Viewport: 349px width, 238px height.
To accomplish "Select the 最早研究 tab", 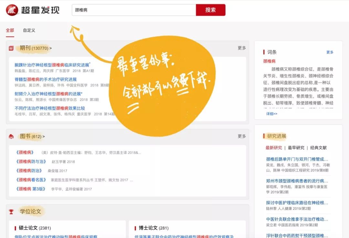I will coord(296,148).
